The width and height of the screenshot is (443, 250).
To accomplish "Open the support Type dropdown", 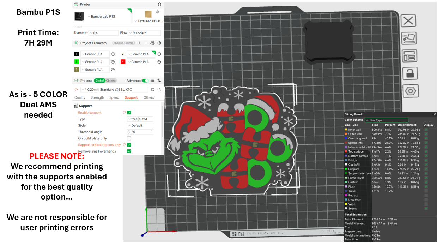I will click(140, 119).
